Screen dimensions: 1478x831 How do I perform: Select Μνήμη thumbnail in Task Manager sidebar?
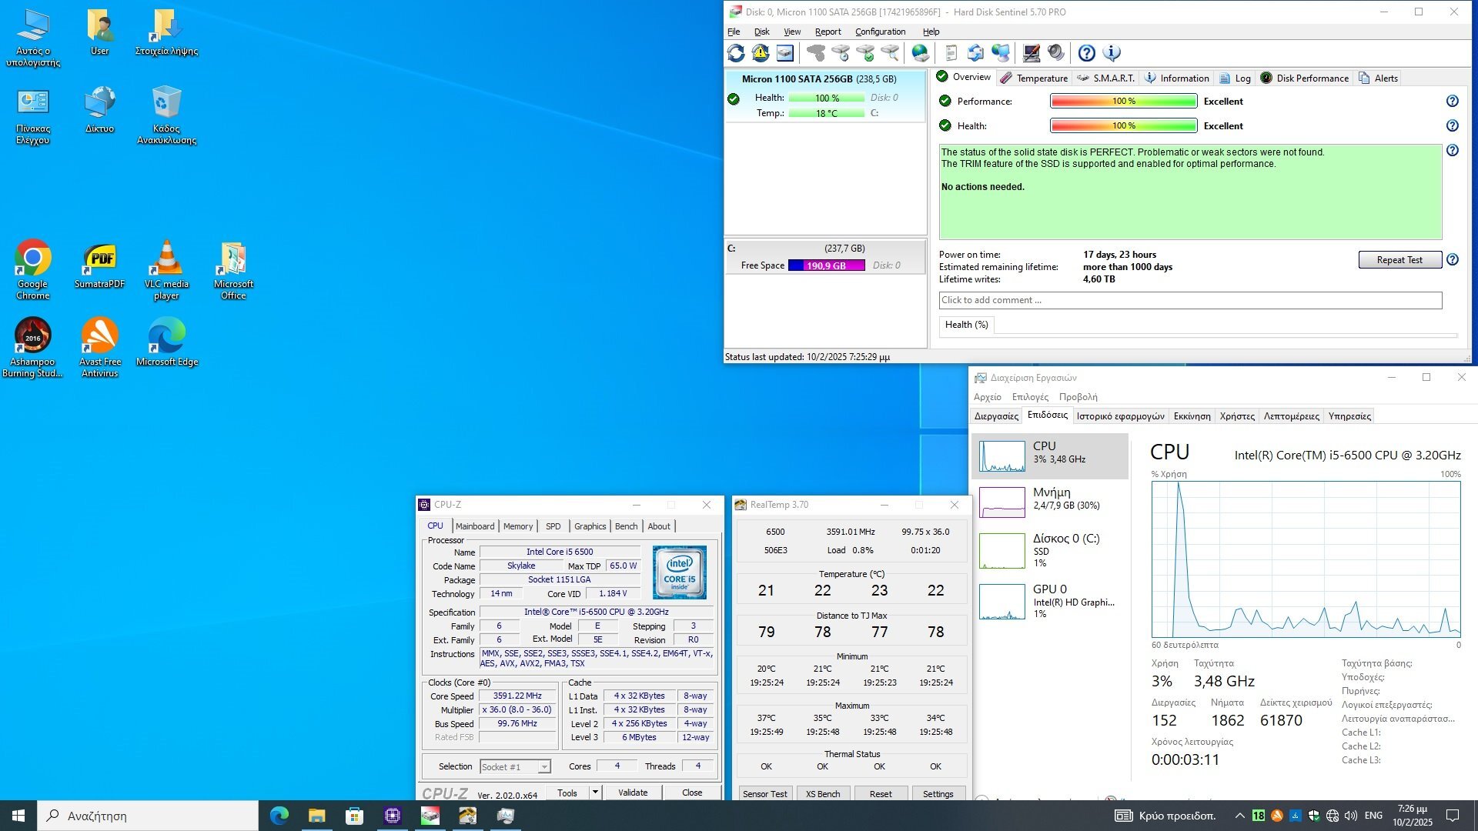pyautogui.click(x=1001, y=502)
